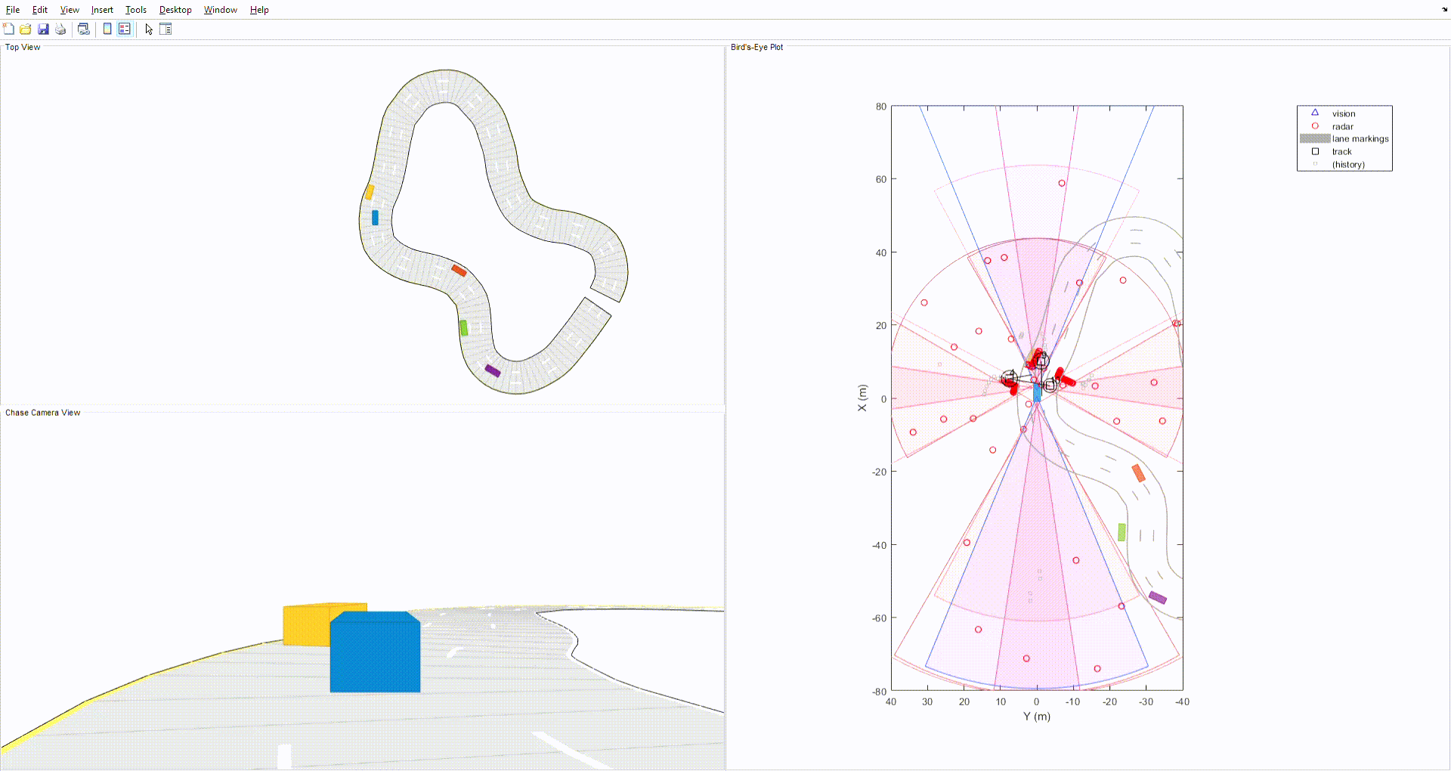Click the red circle radar legend marker
Image resolution: width=1451 pixels, height=771 pixels.
pos(1315,126)
